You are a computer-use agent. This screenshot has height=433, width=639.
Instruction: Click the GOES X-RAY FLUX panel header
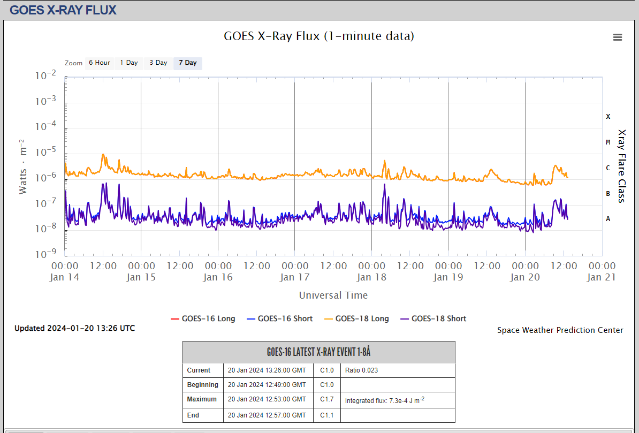click(x=63, y=10)
